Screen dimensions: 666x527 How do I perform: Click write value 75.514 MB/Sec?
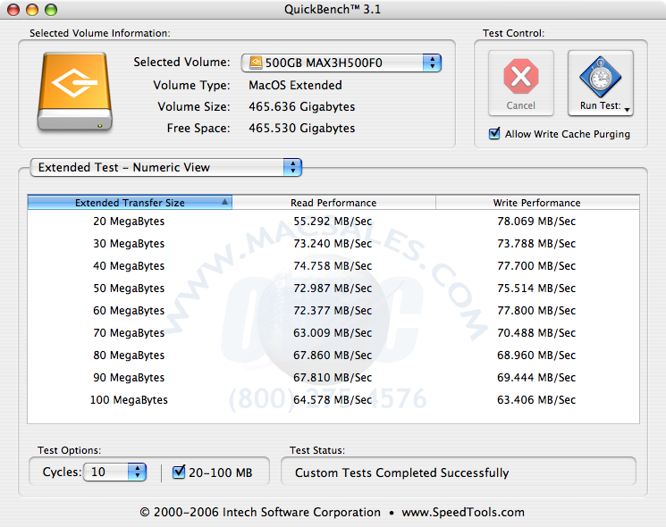coord(536,289)
